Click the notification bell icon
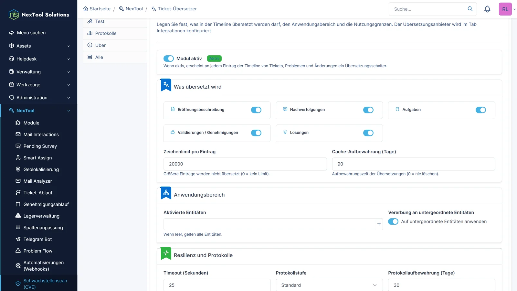517x291 pixels. coord(487,9)
